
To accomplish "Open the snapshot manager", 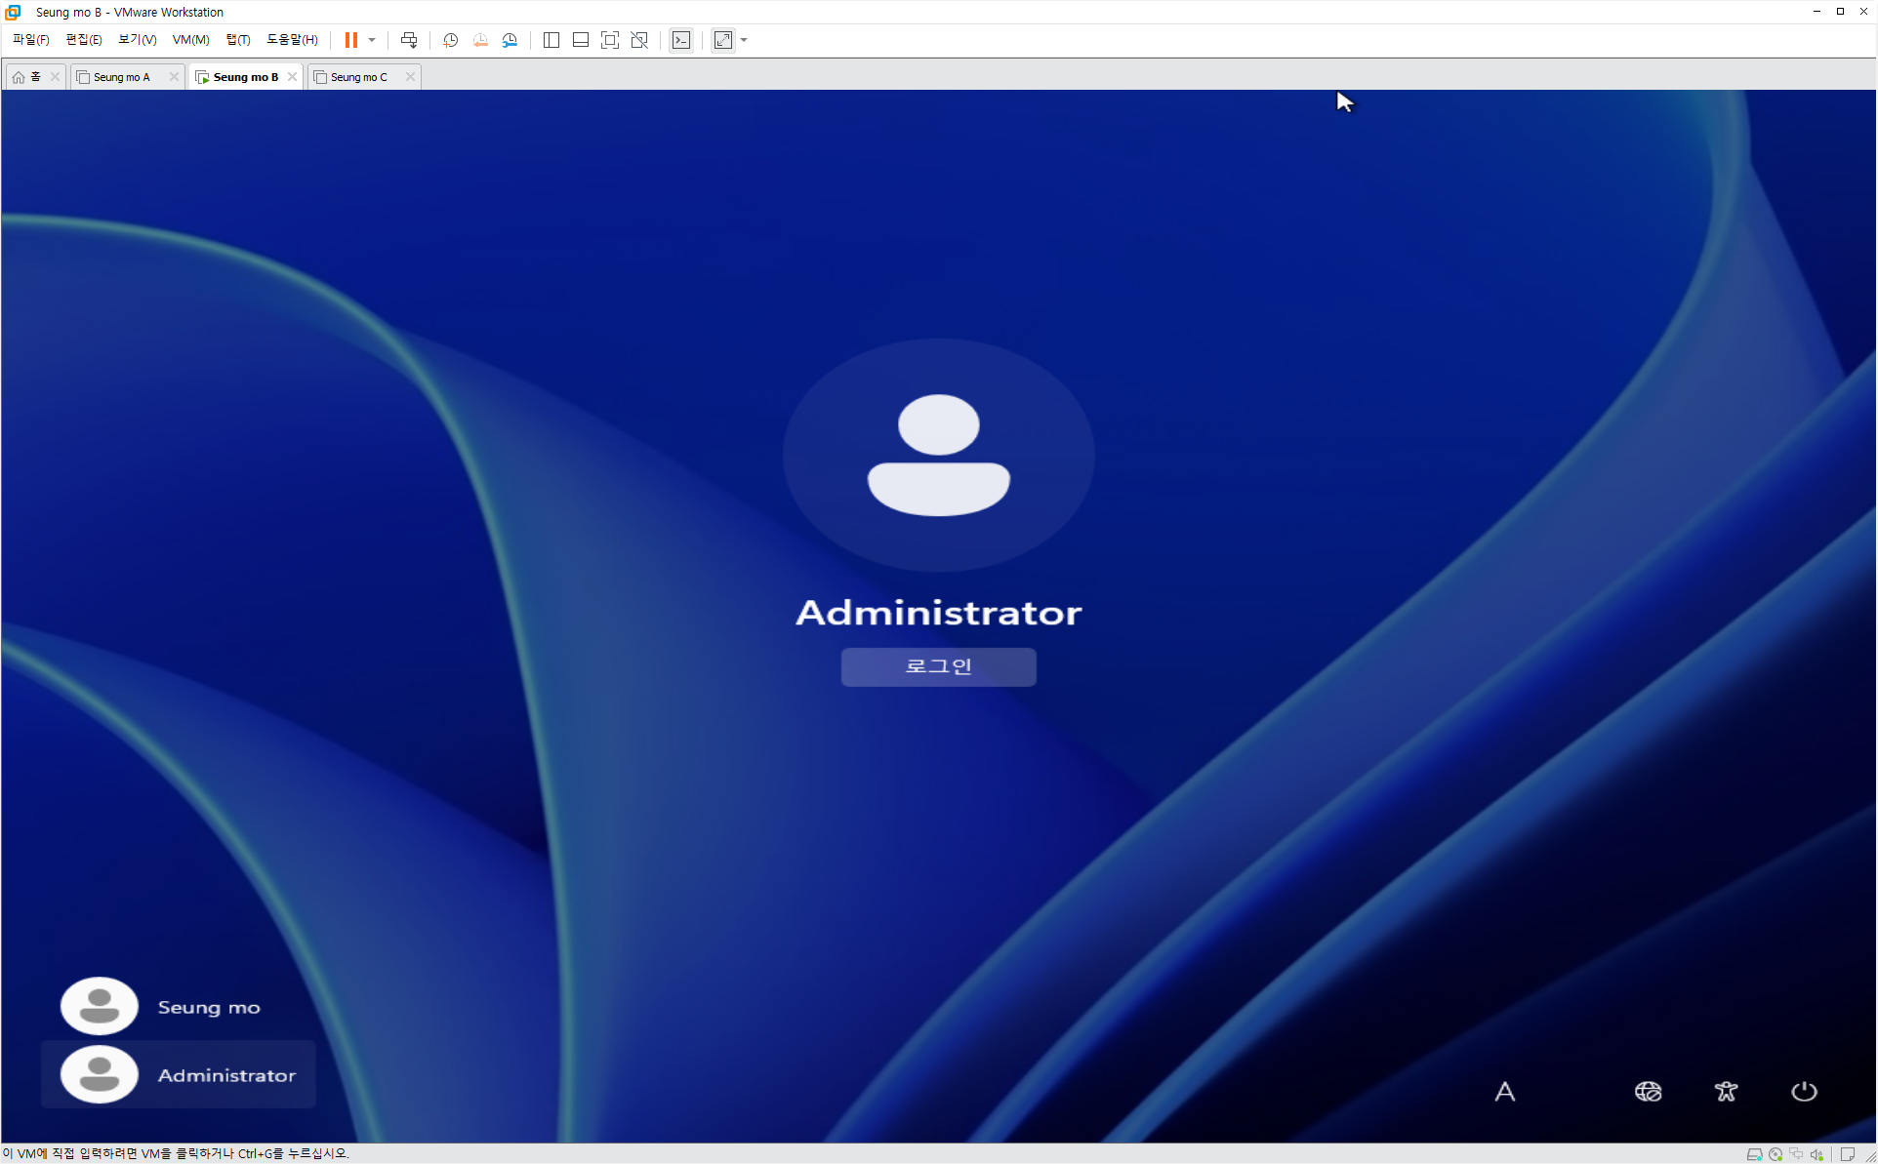I will coord(510,40).
